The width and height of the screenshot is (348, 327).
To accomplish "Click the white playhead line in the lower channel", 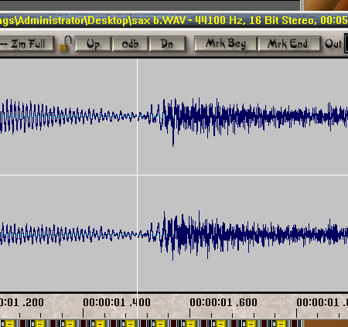I will pyautogui.click(x=137, y=233).
